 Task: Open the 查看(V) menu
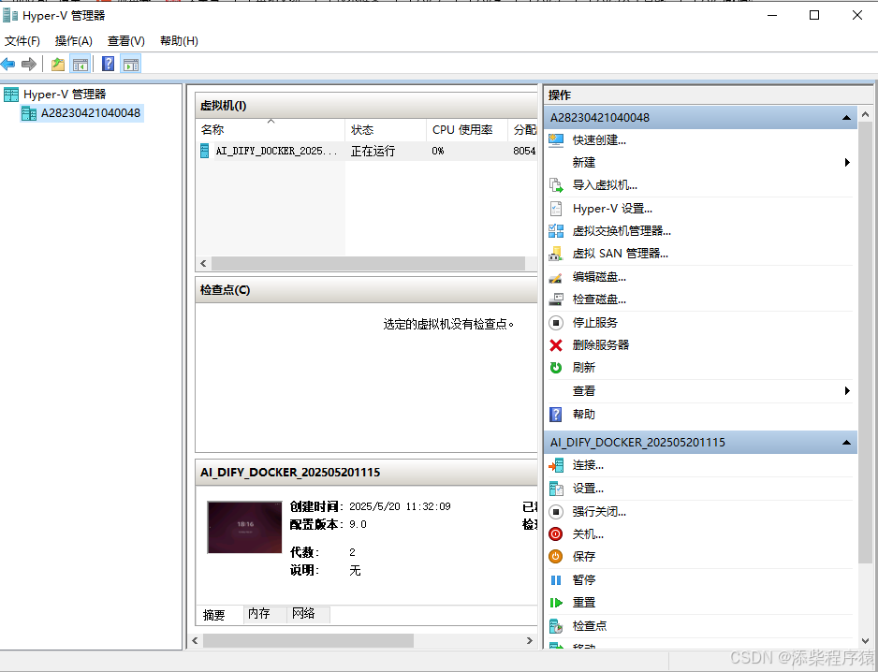126,41
